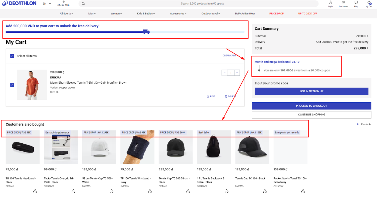Increase T-shirt quantity with plus button
This screenshot has height=197, width=377.
pyautogui.click(x=237, y=73)
